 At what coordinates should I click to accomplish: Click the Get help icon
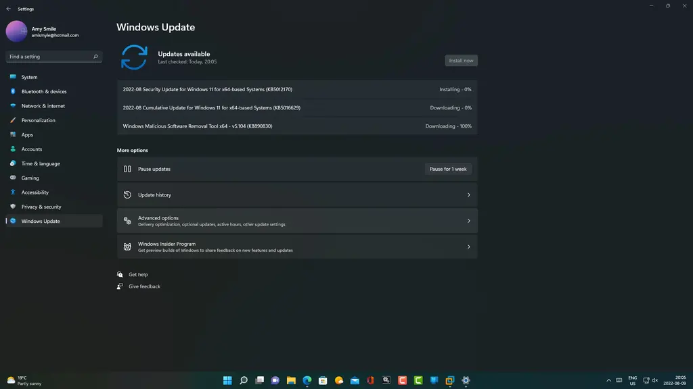click(120, 275)
